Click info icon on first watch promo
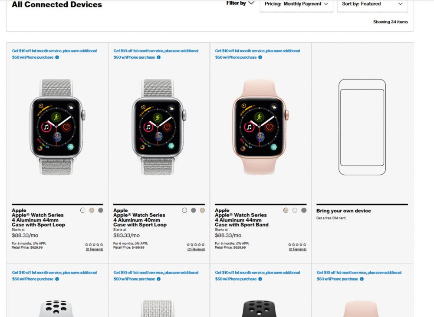 pos(57,57)
